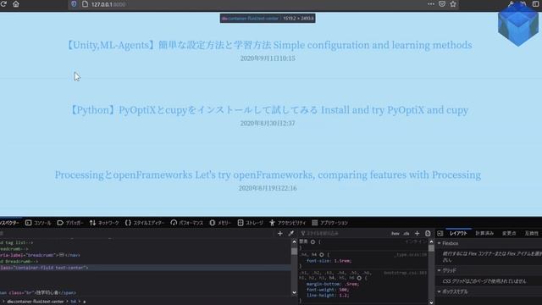Select the 互換性 (Compatibility) sidebar tab
The width and height of the screenshot is (542, 305).
tap(531, 234)
